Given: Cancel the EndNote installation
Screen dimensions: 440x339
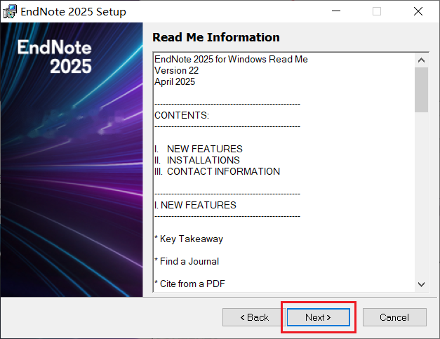Looking at the screenshot, I should pyautogui.click(x=394, y=317).
